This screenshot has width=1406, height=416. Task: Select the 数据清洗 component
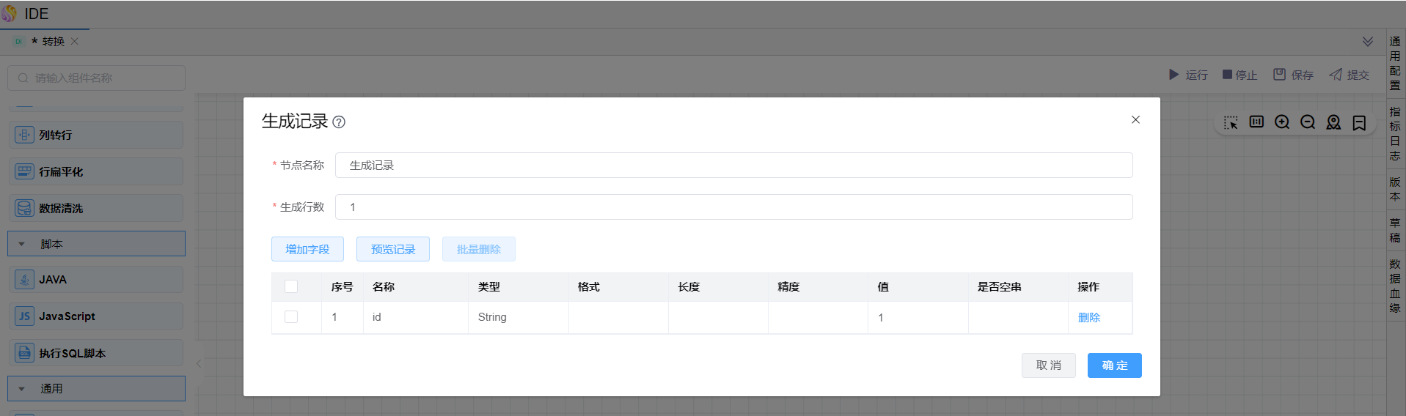[96, 208]
